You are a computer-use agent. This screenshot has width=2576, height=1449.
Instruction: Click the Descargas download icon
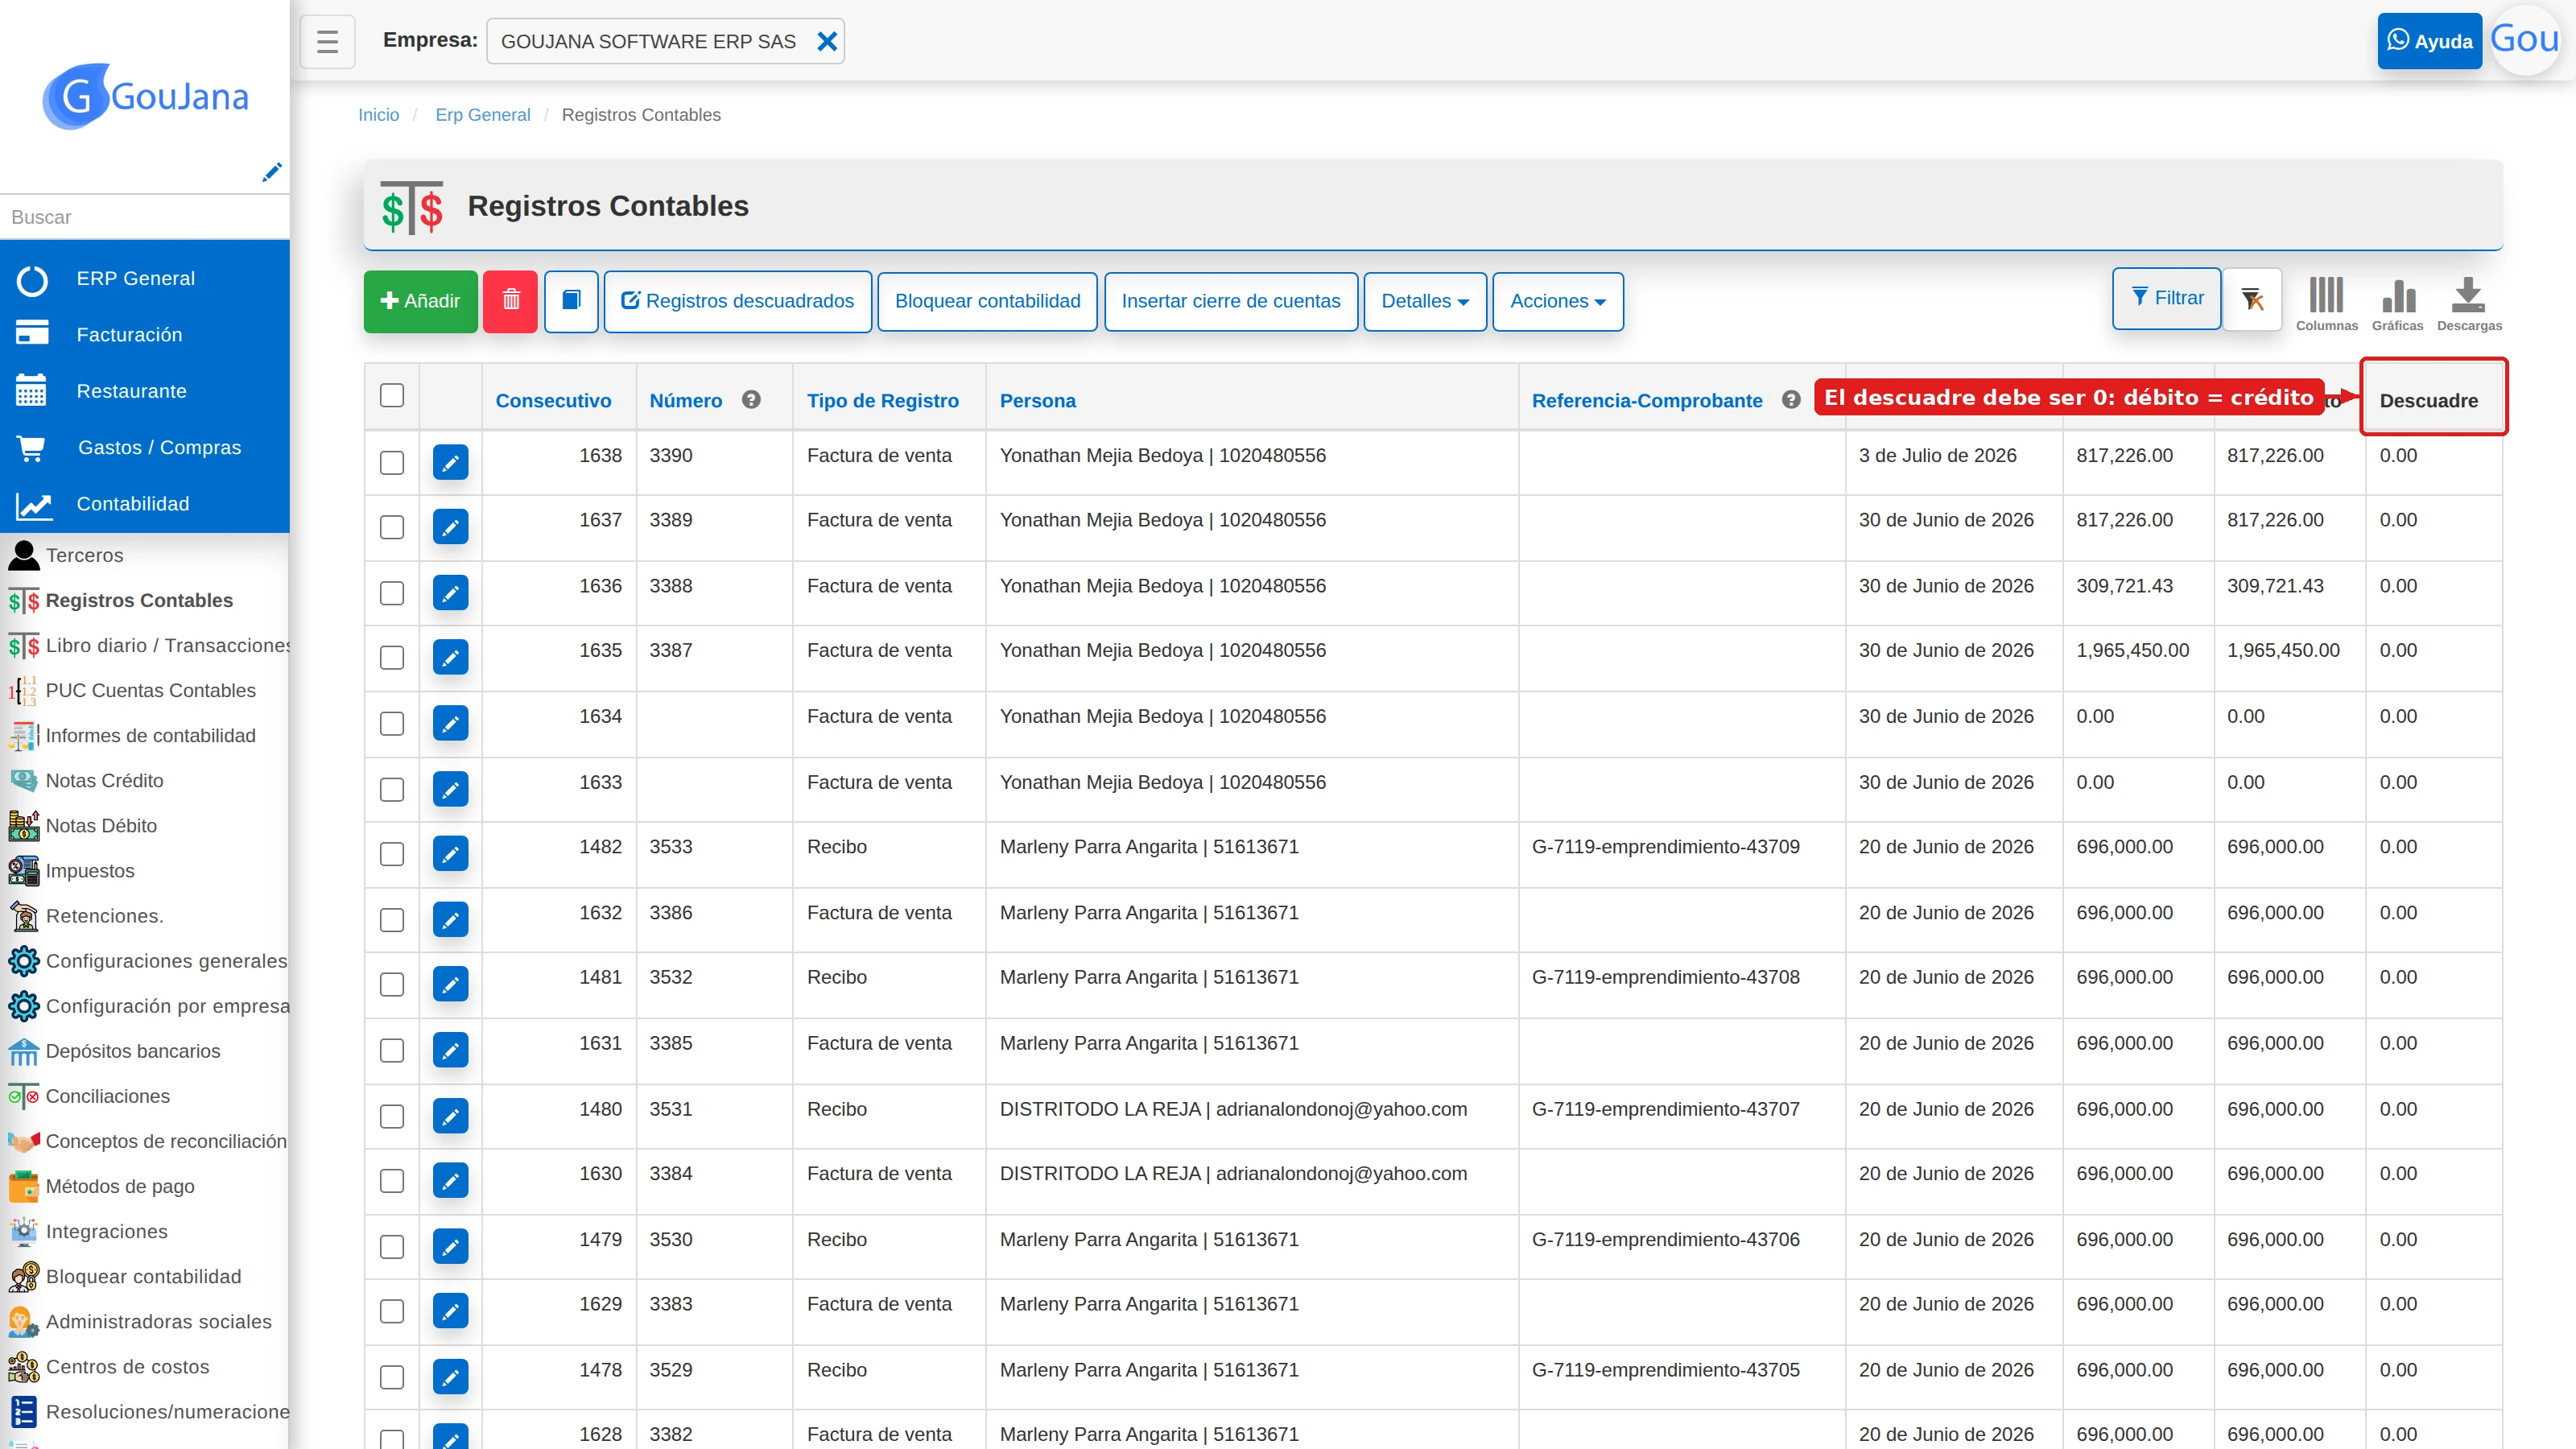(2468, 304)
